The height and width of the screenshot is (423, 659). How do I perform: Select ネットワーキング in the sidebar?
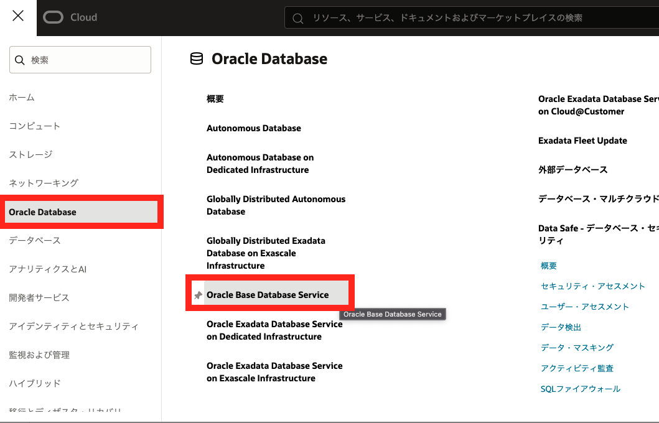[x=44, y=184]
